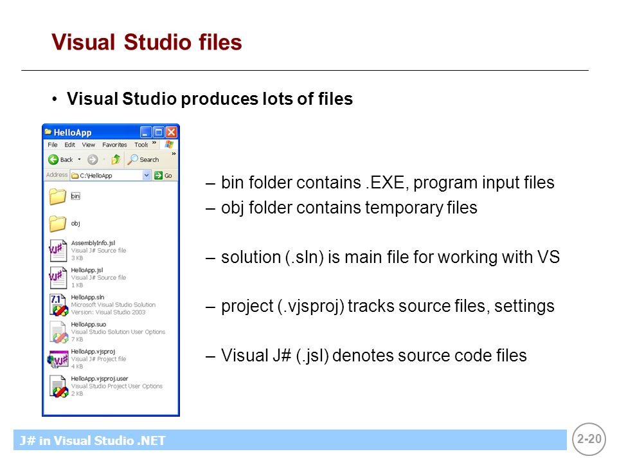The image size is (617, 463).
Task: Click 'Microsoft Visual Studio Solution' description
Action: 113,305
